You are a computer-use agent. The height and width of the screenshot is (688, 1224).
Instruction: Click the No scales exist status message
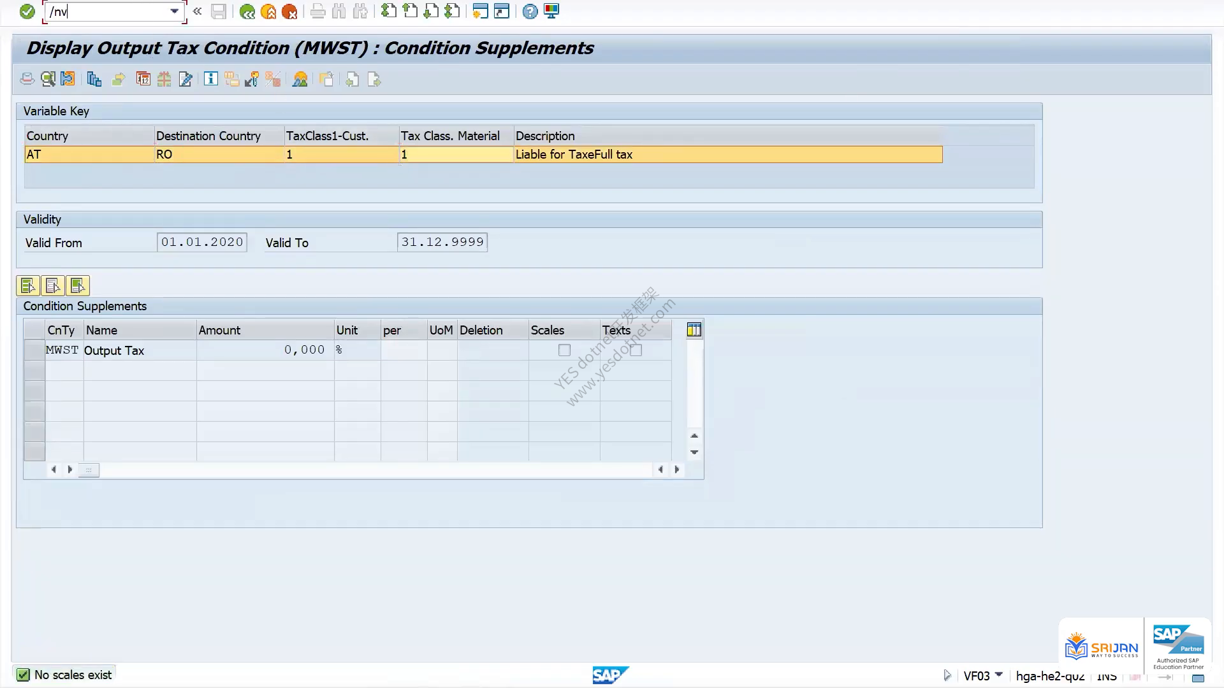[73, 675]
